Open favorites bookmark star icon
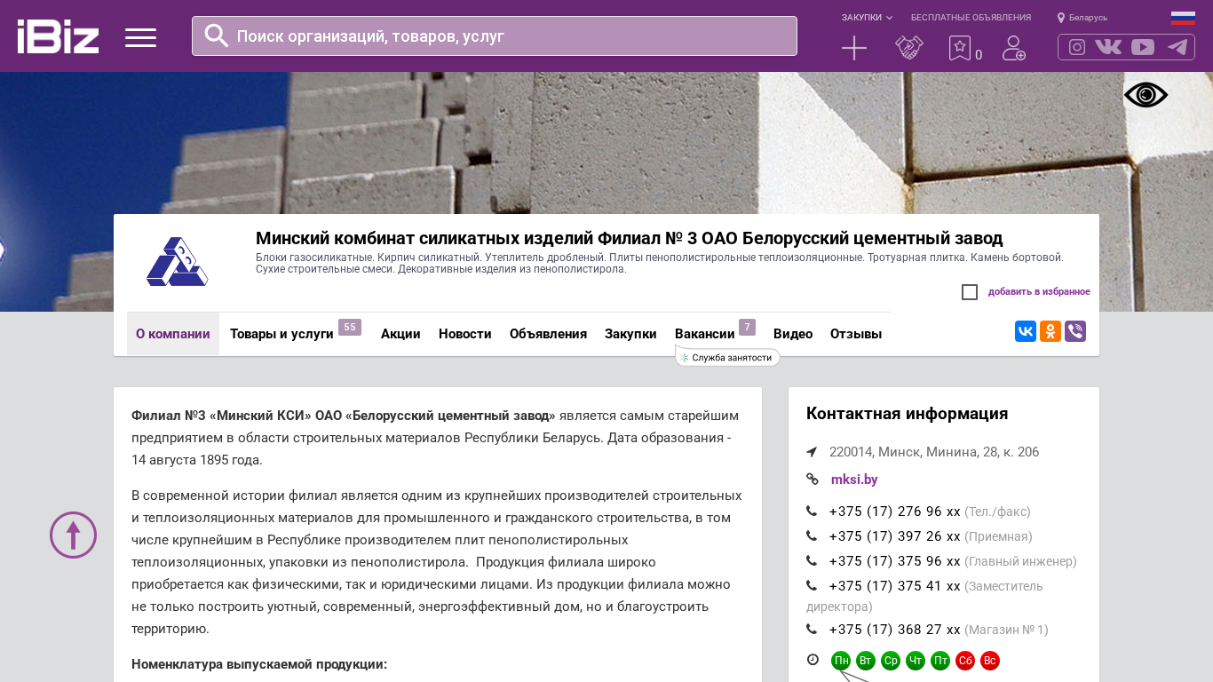 click(x=960, y=48)
